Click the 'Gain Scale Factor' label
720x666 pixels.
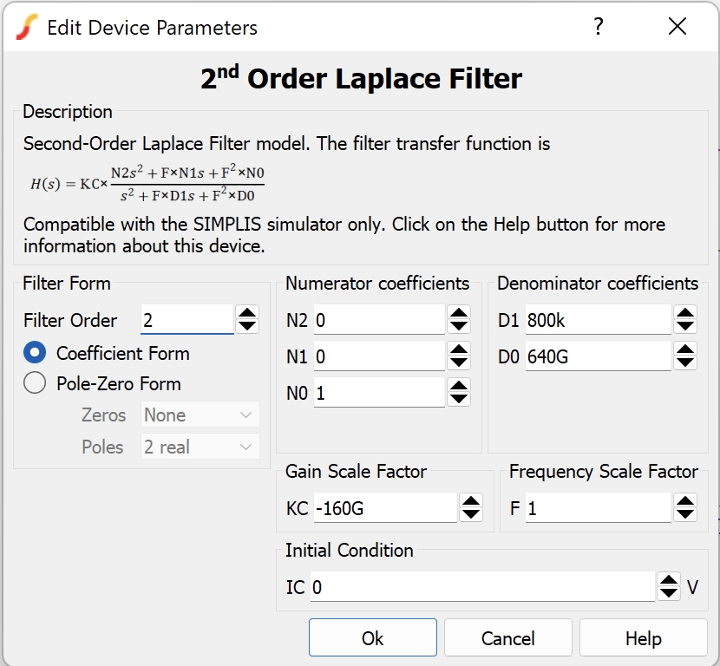pyautogui.click(x=356, y=472)
